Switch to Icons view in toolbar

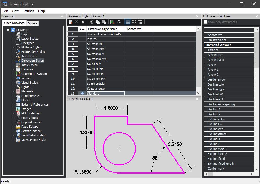click(134, 22)
